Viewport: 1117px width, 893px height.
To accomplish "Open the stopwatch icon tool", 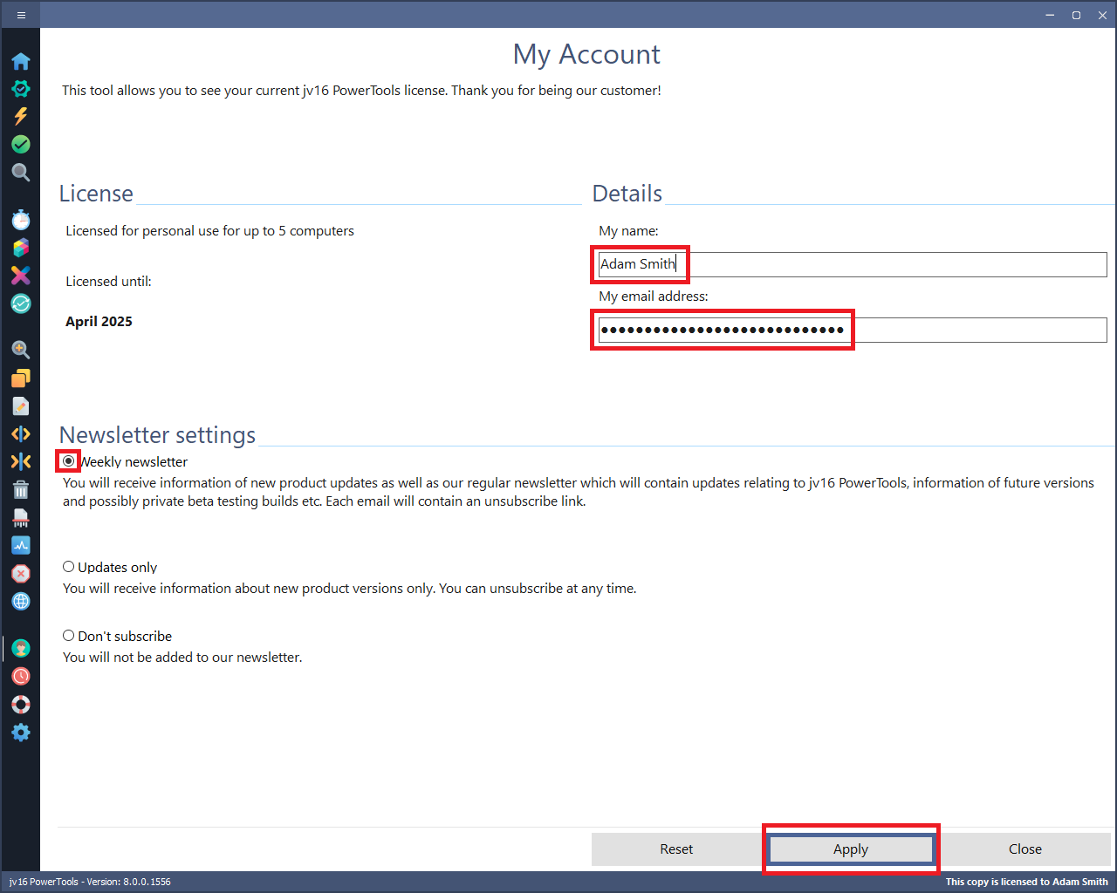I will coord(21,219).
